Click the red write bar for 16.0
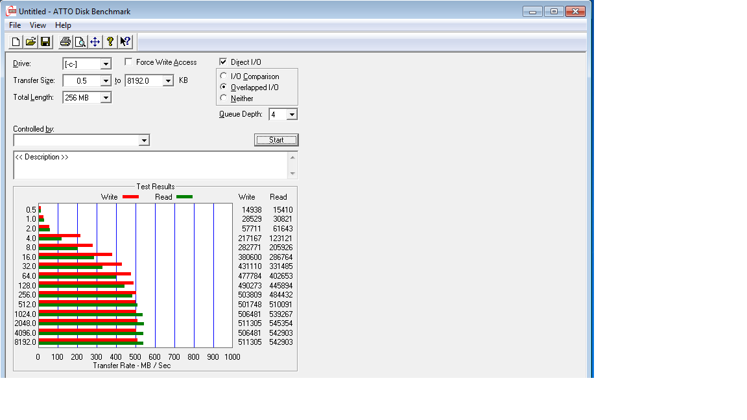This screenshot has width=747, height=420. tap(75, 254)
